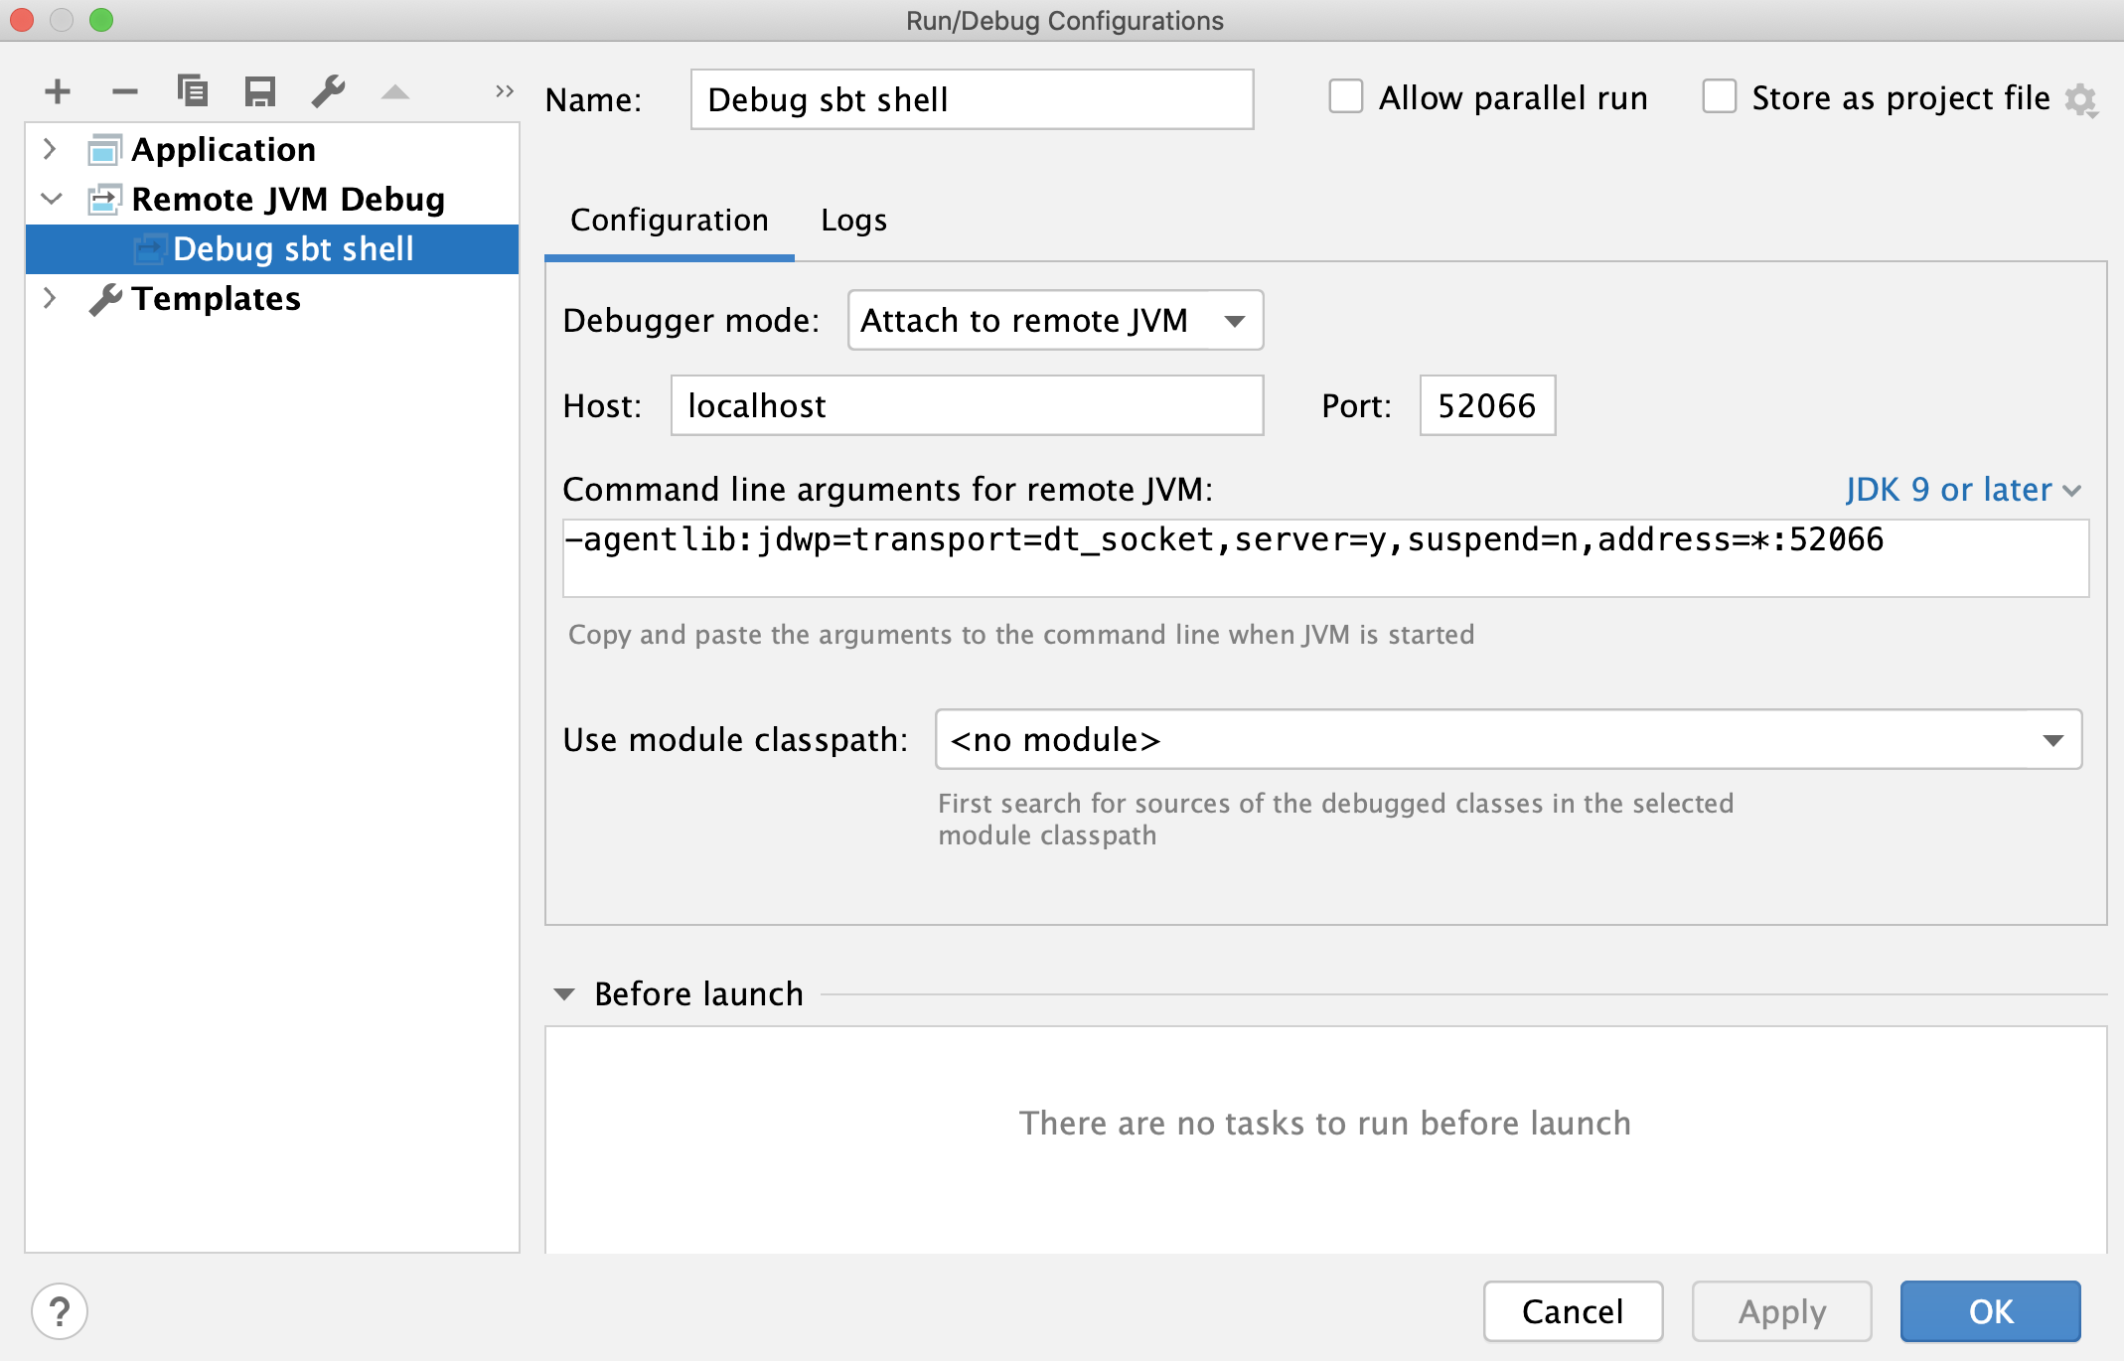Open help with question mark icon

[60, 1311]
